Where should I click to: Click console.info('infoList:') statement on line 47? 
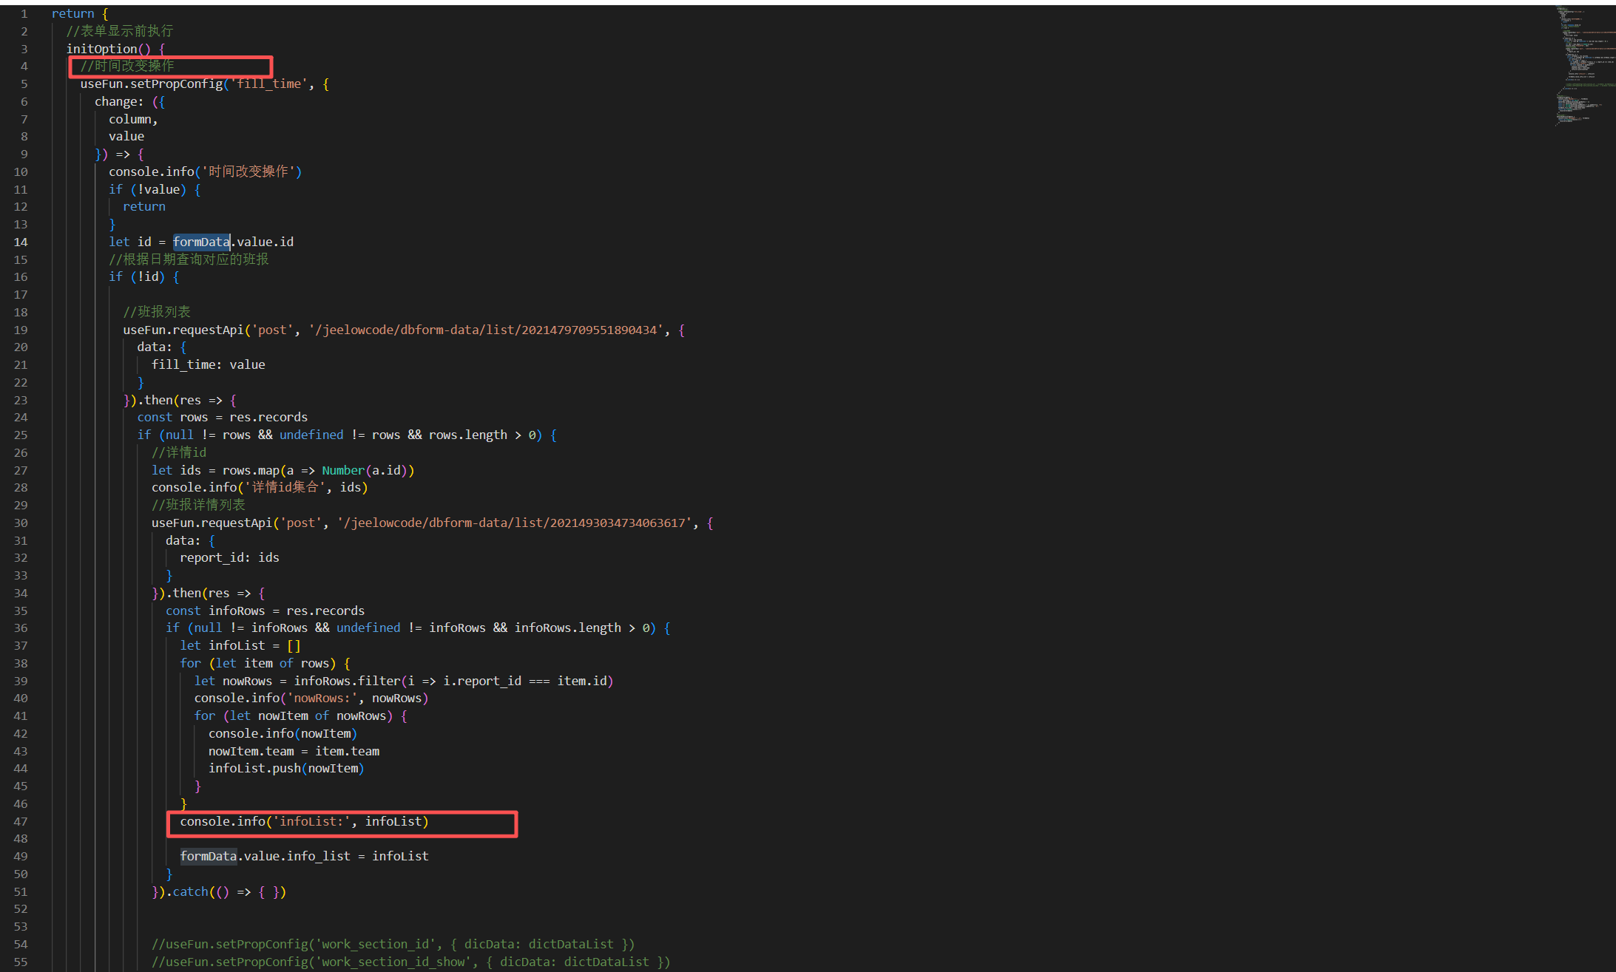tap(304, 821)
